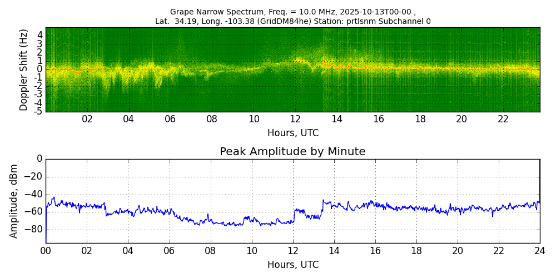Click "Hours, UTC" label below the spectrogram
This screenshot has width=556, height=278.
coord(292,133)
